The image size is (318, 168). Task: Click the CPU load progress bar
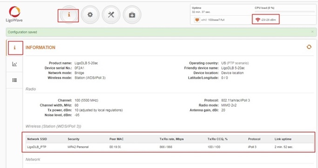point(285,12)
